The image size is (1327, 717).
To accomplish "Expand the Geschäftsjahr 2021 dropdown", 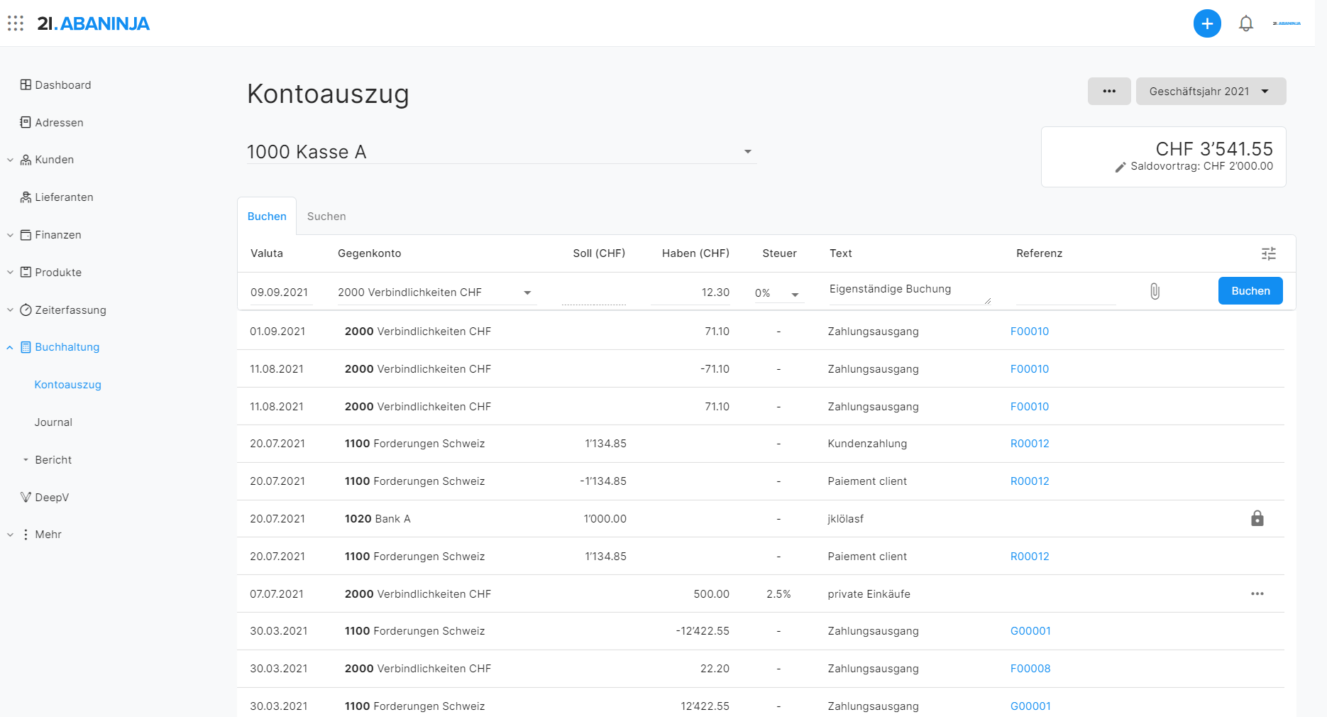I will coord(1210,92).
